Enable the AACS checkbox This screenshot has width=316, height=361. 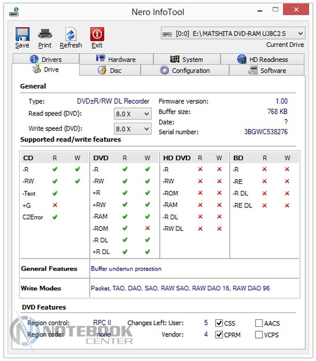point(259,323)
